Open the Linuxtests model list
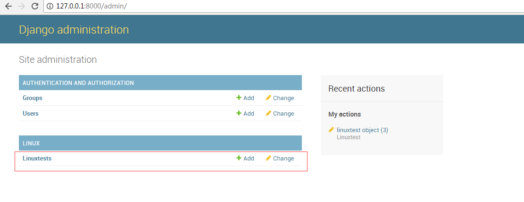Image resolution: width=524 pixels, height=202 pixels. tap(37, 158)
